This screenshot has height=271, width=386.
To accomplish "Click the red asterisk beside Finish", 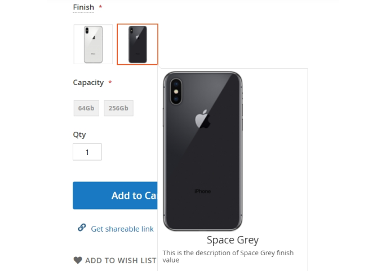I will pos(100,7).
